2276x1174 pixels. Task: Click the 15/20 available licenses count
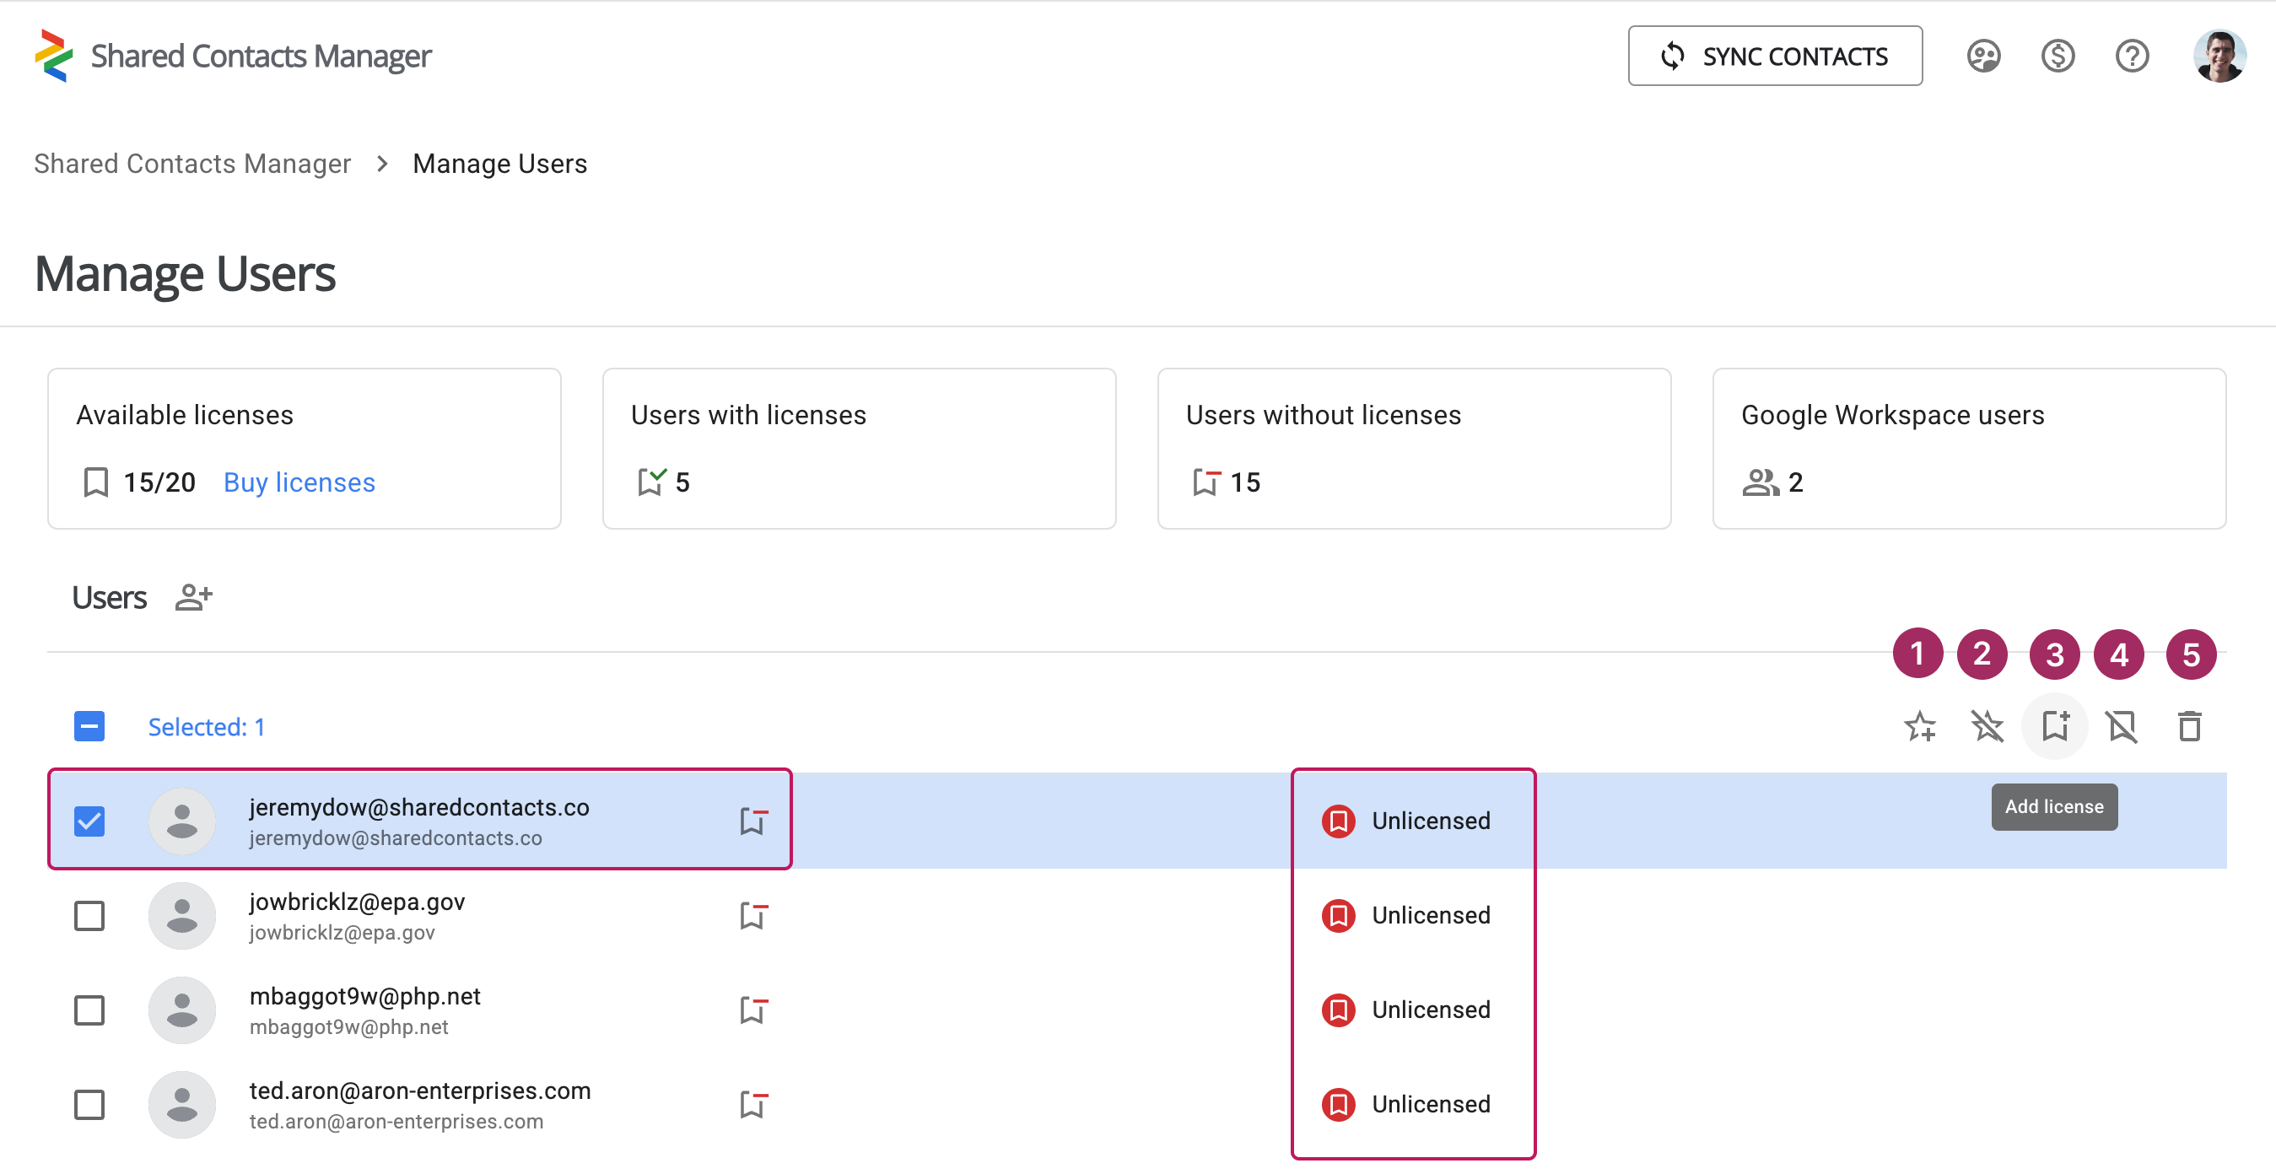click(x=159, y=482)
